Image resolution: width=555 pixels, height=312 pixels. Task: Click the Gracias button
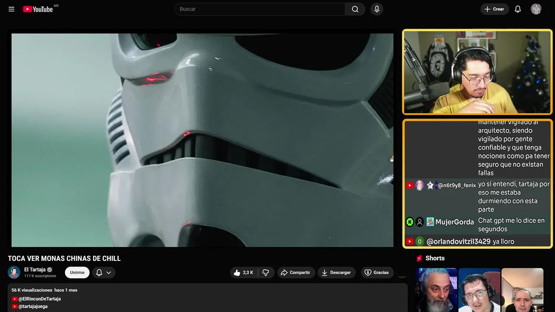tap(377, 273)
